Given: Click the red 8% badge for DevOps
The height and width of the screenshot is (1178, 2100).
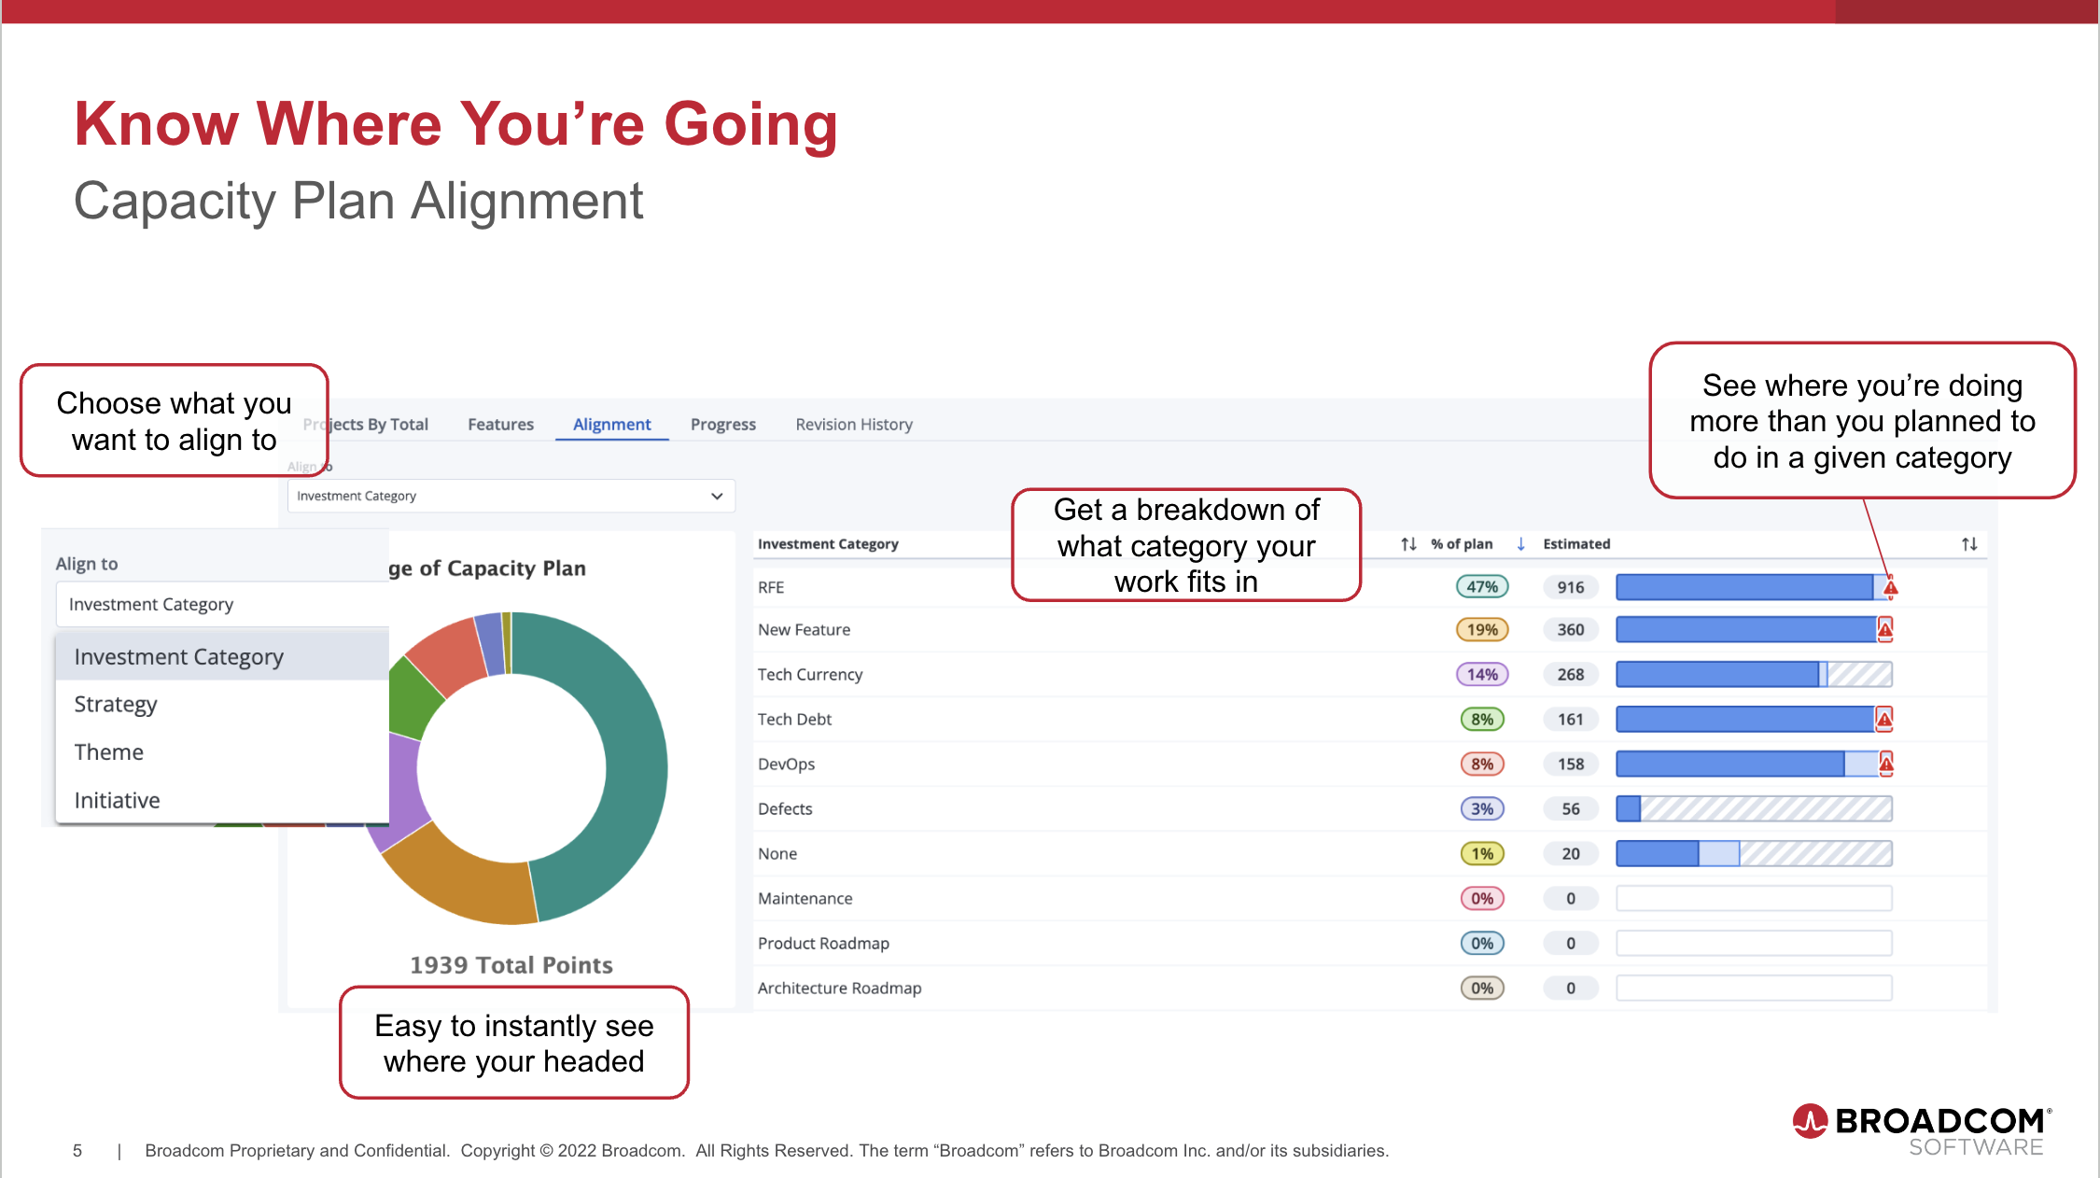Looking at the screenshot, I should pyautogui.click(x=1482, y=764).
